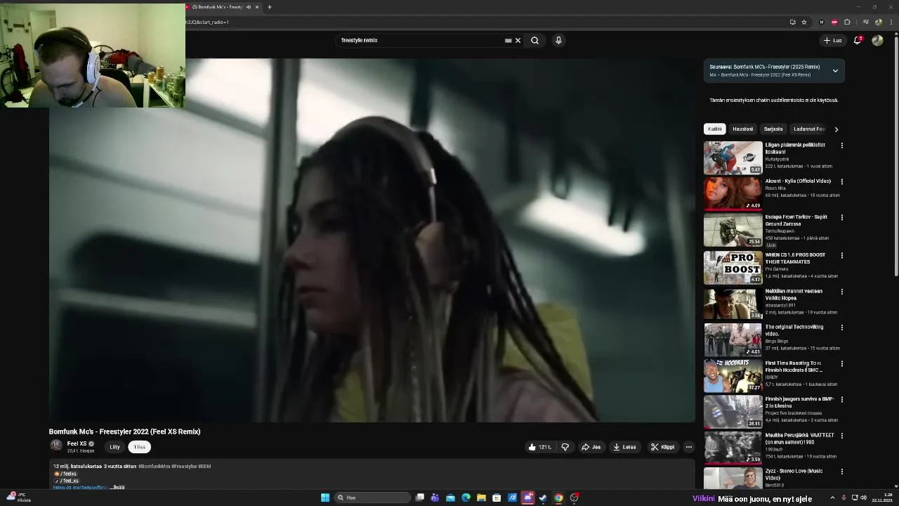Open more actions ellipsis below the video

click(688, 447)
